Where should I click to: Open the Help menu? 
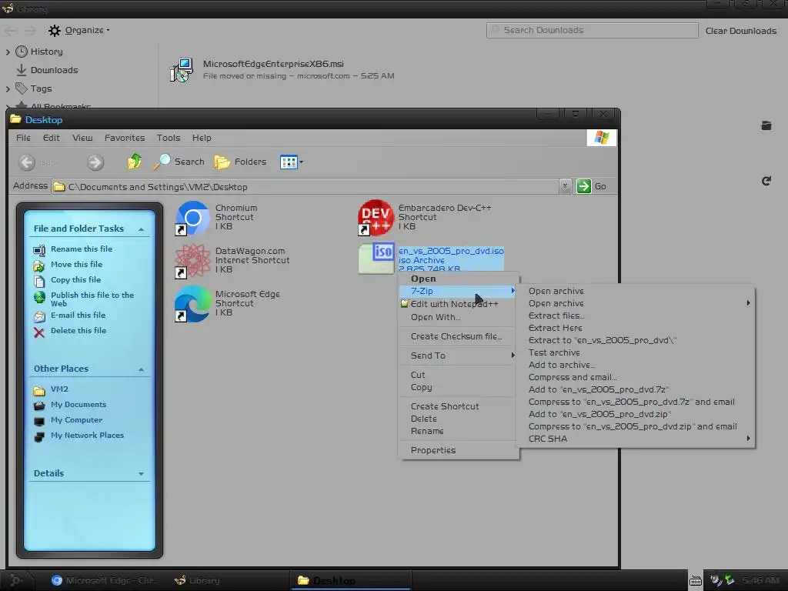[202, 138]
